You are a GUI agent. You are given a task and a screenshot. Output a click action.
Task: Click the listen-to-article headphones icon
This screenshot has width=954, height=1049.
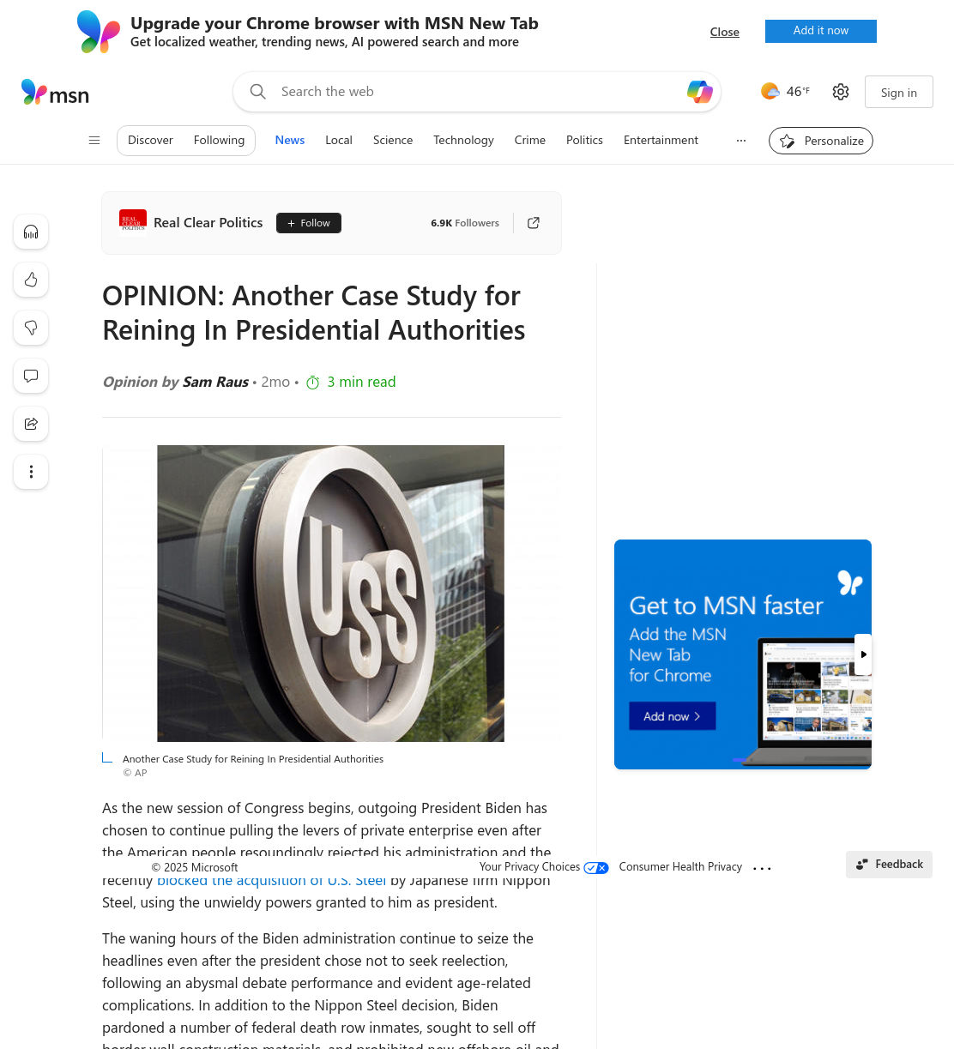coord(31,232)
